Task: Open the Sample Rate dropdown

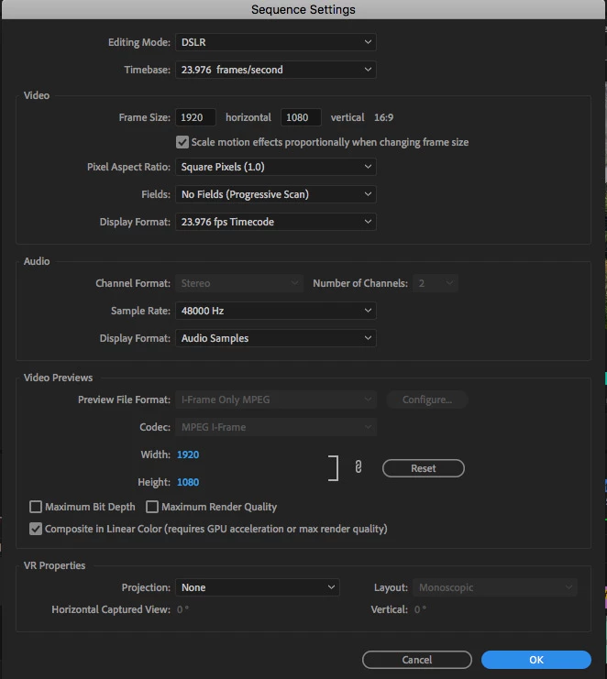Action: pos(276,311)
